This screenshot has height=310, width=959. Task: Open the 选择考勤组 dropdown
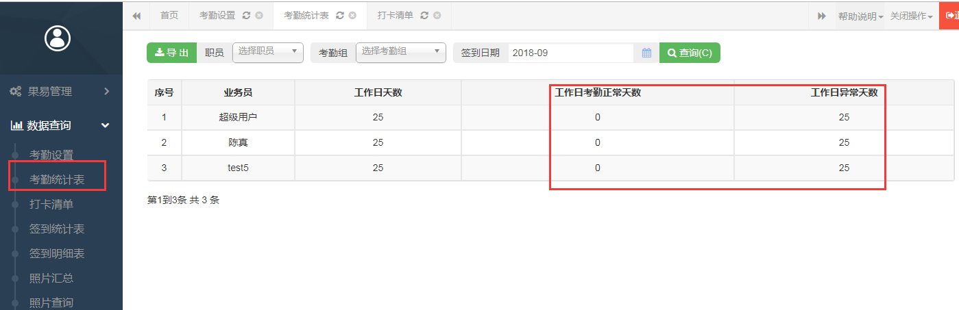(401, 52)
